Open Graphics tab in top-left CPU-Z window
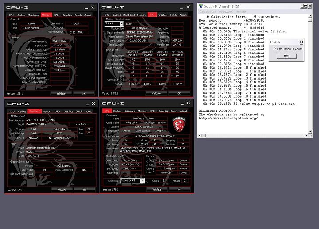Screen dimensions: 319x229 click(x=67, y=15)
